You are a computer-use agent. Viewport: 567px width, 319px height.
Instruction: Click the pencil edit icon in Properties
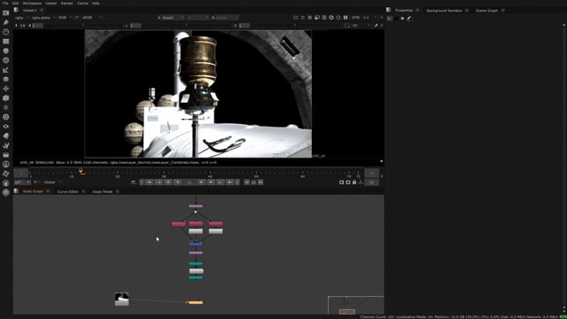point(409,18)
